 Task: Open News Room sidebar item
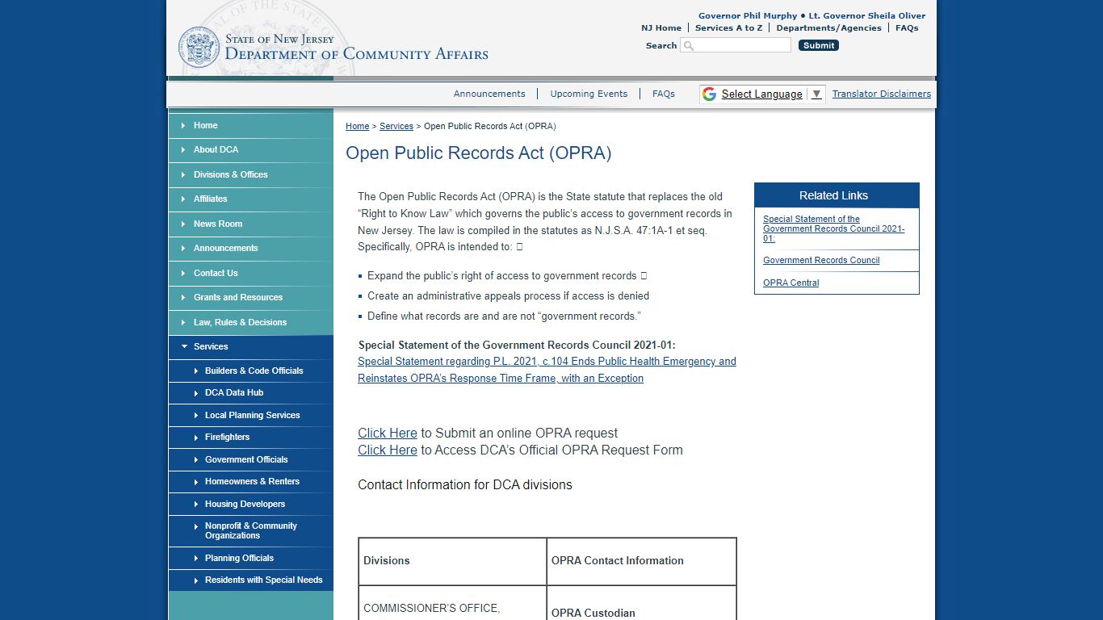click(x=250, y=224)
